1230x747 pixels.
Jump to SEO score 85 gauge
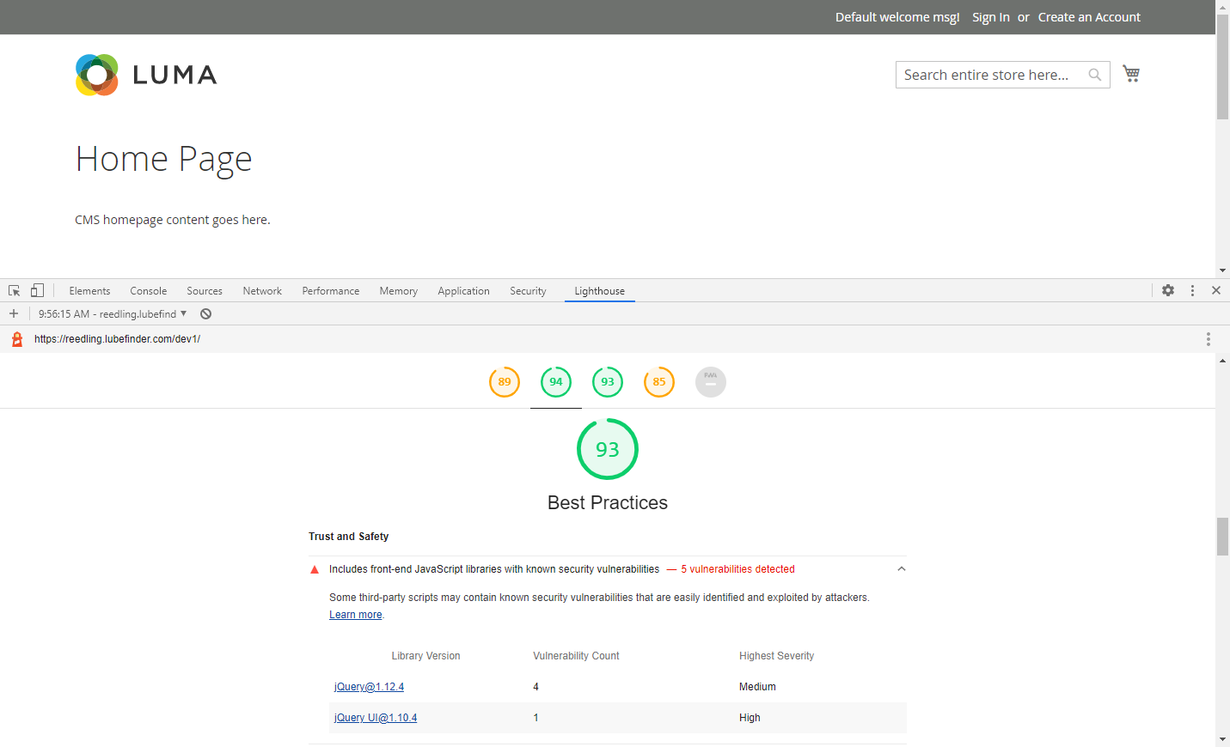coord(659,382)
